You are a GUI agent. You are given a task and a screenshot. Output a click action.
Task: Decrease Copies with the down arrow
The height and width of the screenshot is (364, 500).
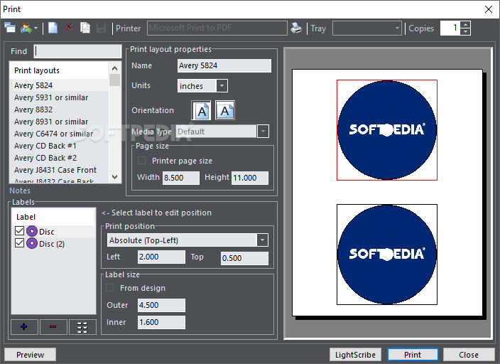pyautogui.click(x=466, y=31)
